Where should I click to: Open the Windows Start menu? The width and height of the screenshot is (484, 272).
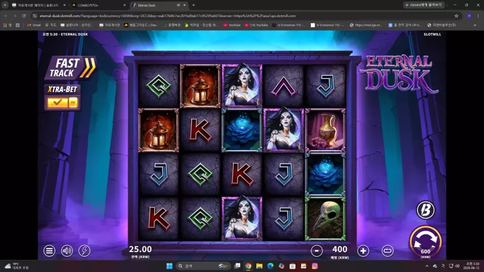point(170,266)
